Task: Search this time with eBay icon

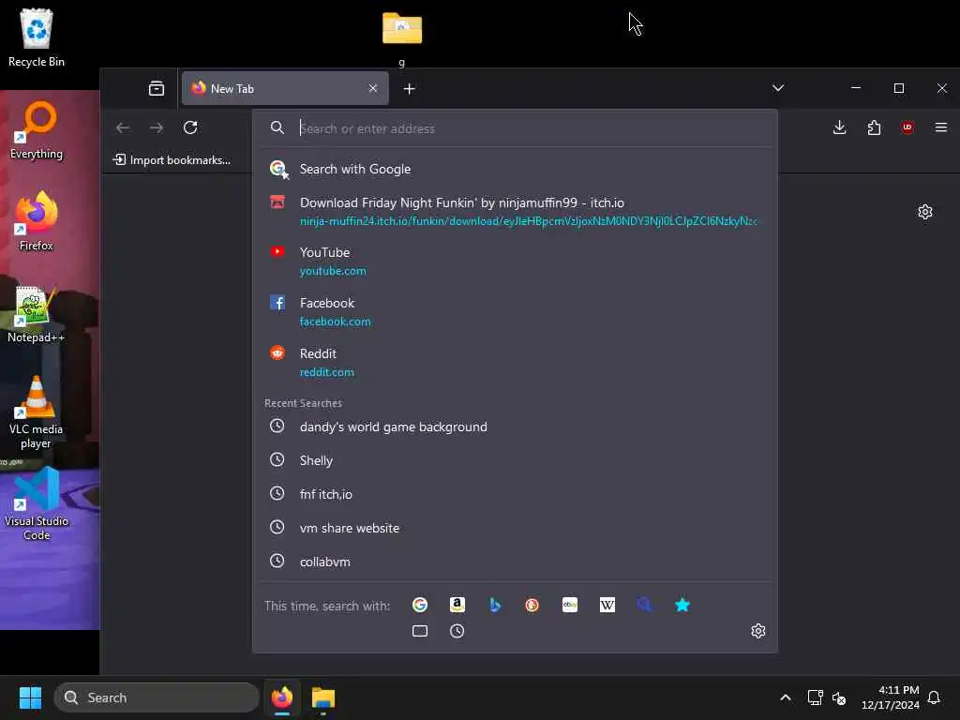Action: [x=569, y=605]
